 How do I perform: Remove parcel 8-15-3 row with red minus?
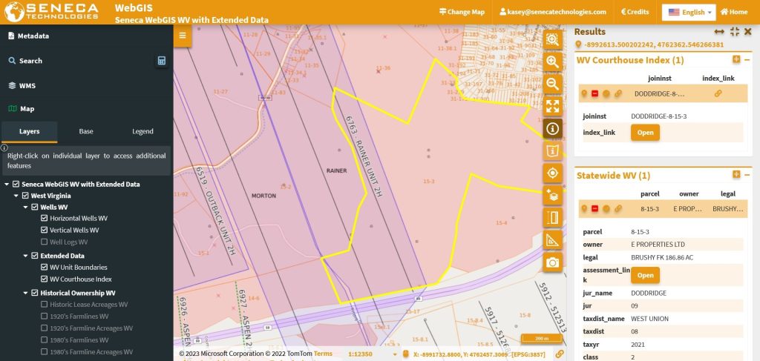tap(594, 208)
